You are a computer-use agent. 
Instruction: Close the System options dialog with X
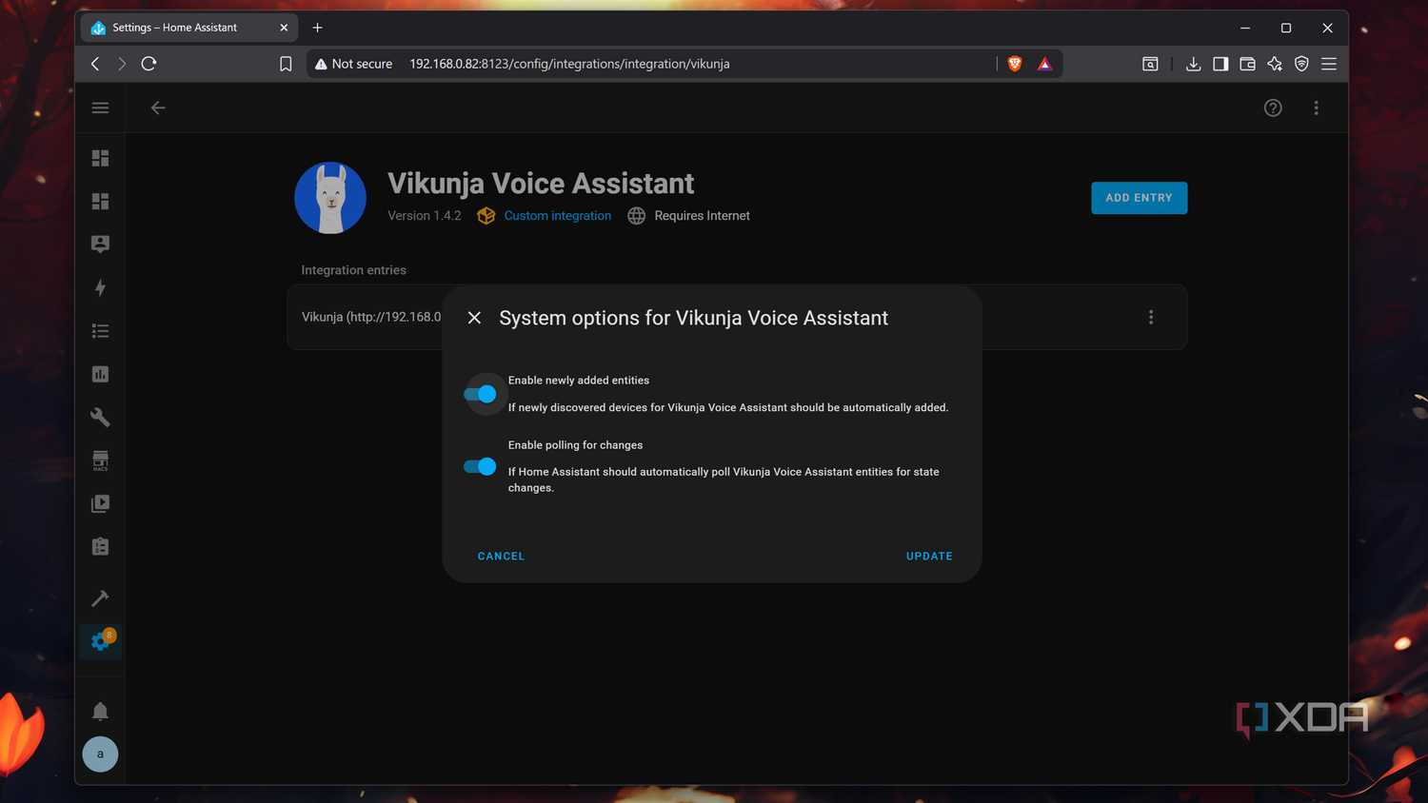coord(474,318)
